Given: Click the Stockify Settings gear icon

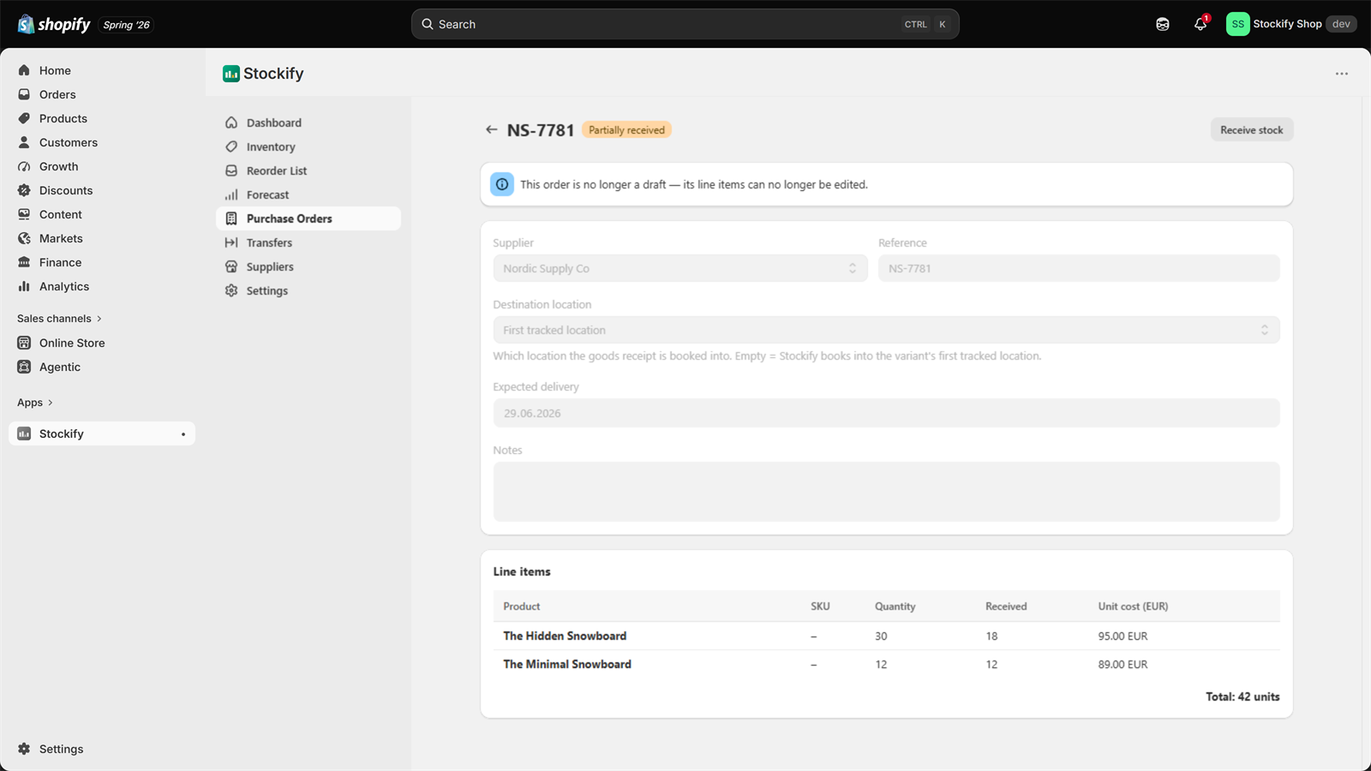Looking at the screenshot, I should (231, 290).
